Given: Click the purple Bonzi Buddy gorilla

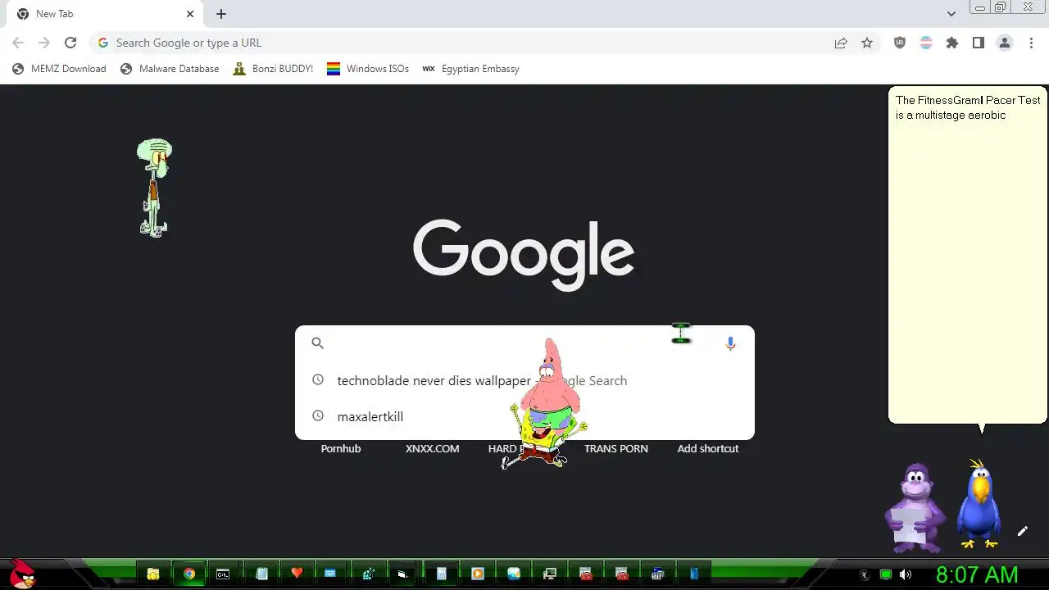Looking at the screenshot, I should click(915, 508).
